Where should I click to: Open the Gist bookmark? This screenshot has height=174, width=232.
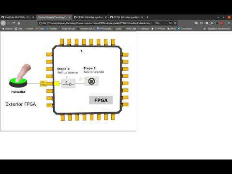(x=18, y=29)
